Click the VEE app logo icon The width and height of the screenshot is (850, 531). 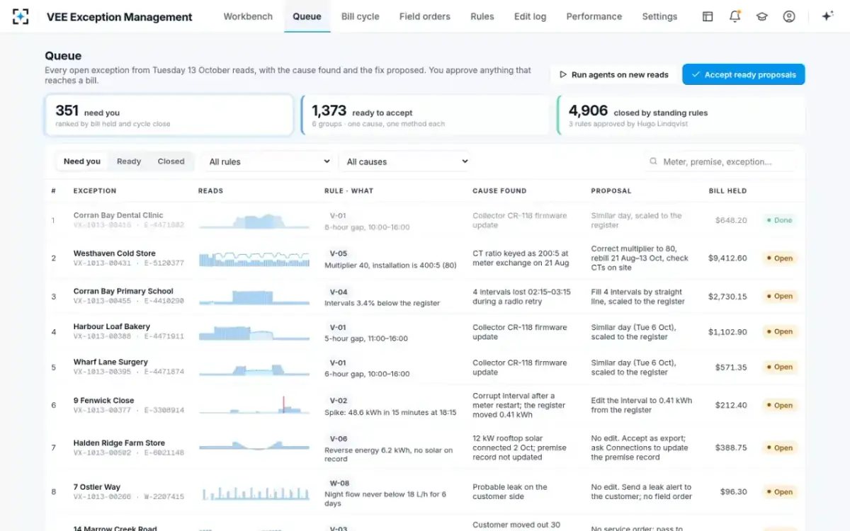point(21,16)
